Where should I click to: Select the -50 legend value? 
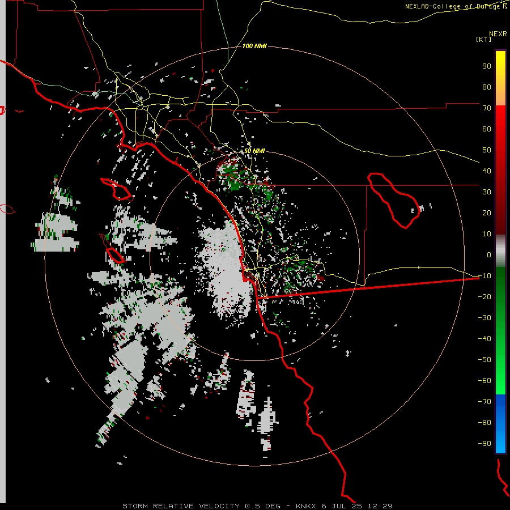[484, 360]
